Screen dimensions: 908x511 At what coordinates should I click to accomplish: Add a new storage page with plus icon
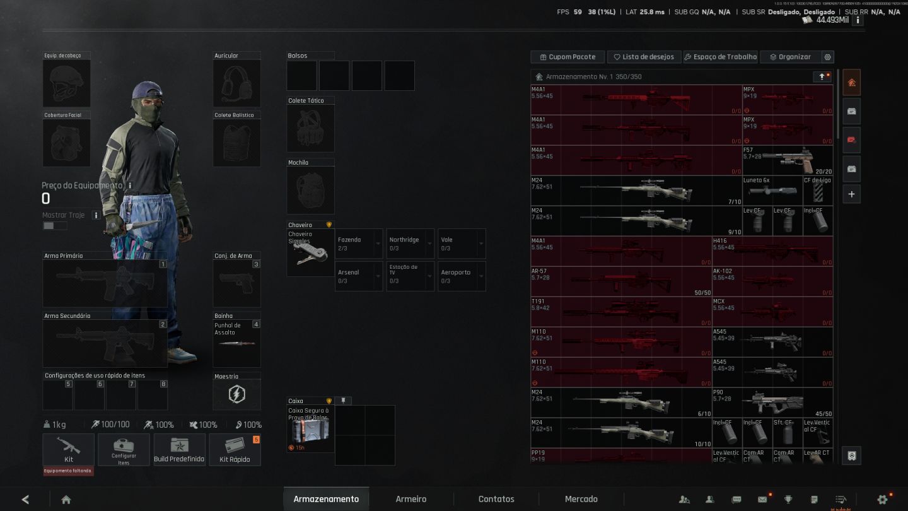(851, 194)
